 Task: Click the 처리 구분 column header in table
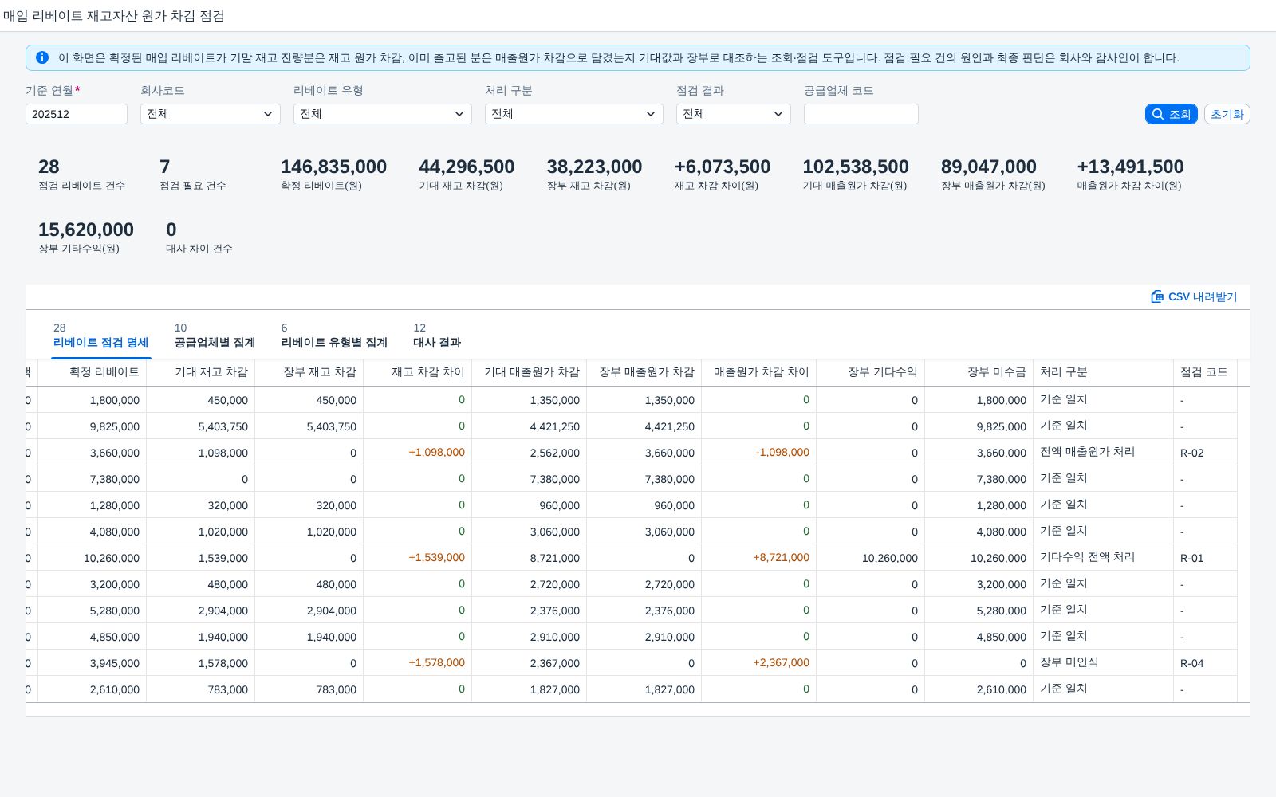point(1104,372)
